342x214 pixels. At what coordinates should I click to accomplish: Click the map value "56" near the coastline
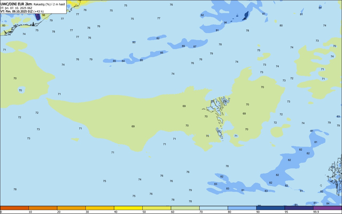[x=44, y=15]
